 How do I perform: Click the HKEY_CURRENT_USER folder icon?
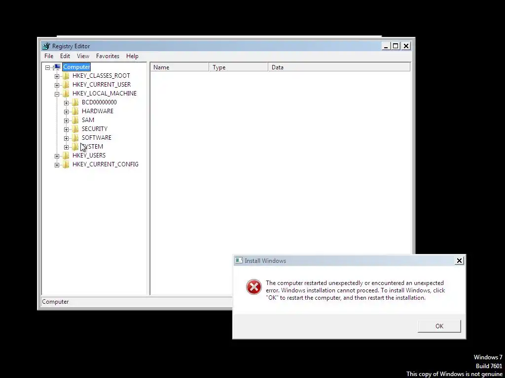(x=66, y=85)
